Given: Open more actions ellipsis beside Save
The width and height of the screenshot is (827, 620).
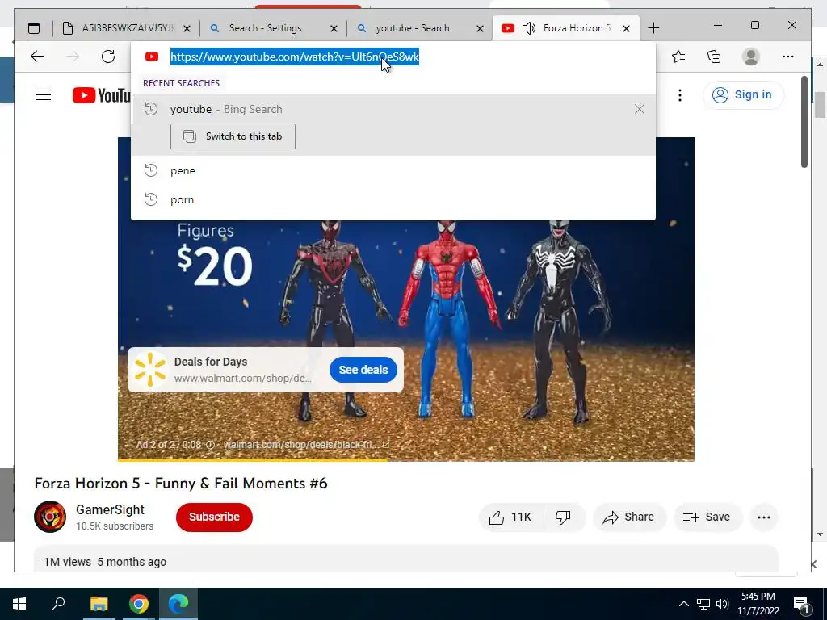Looking at the screenshot, I should point(764,517).
